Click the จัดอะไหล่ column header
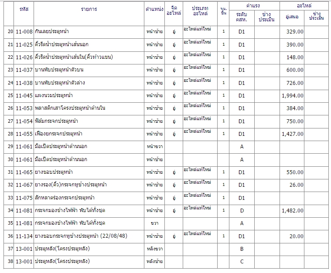 [x=174, y=10]
